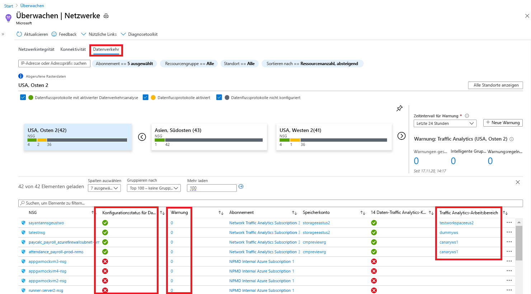Click the Aktualisieren refresh button

[x=32, y=34]
